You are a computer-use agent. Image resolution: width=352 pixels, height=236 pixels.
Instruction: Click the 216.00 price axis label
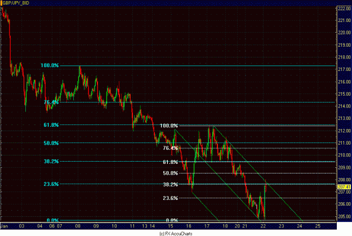pos(344,82)
